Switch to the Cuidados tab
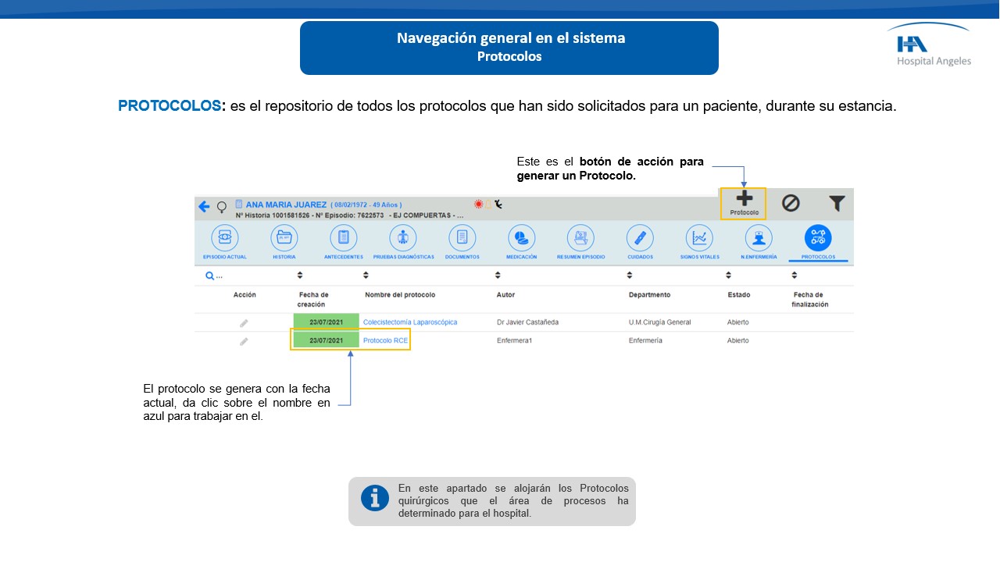 640,238
